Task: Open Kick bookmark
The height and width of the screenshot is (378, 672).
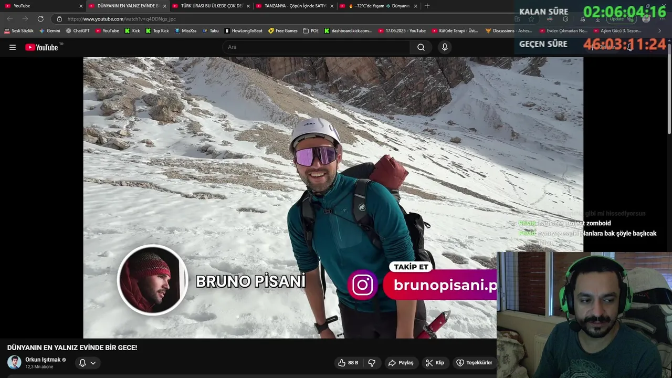Action: click(132, 31)
